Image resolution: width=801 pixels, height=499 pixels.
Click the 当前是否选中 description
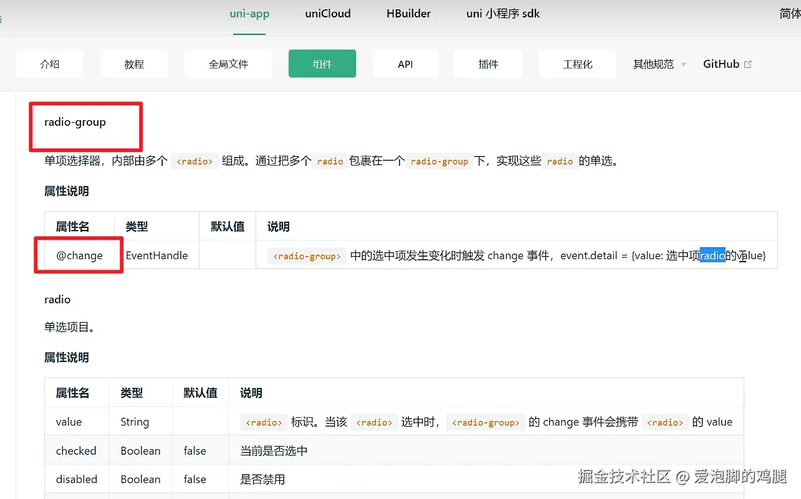(274, 450)
